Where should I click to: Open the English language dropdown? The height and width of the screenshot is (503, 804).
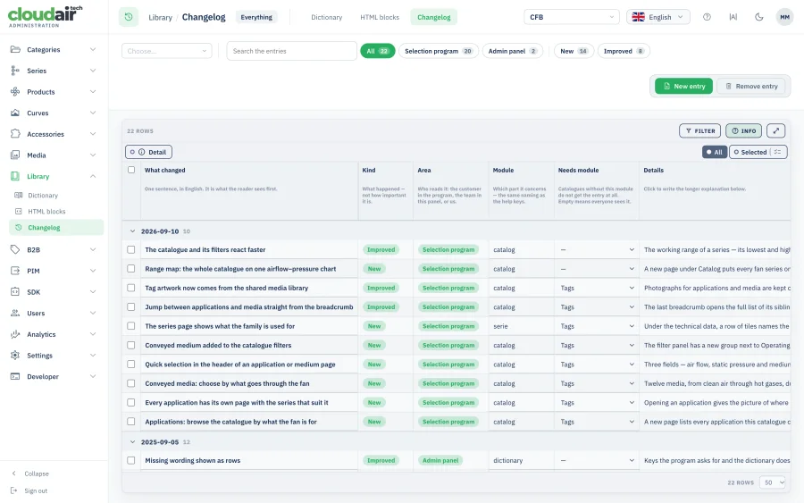click(657, 17)
